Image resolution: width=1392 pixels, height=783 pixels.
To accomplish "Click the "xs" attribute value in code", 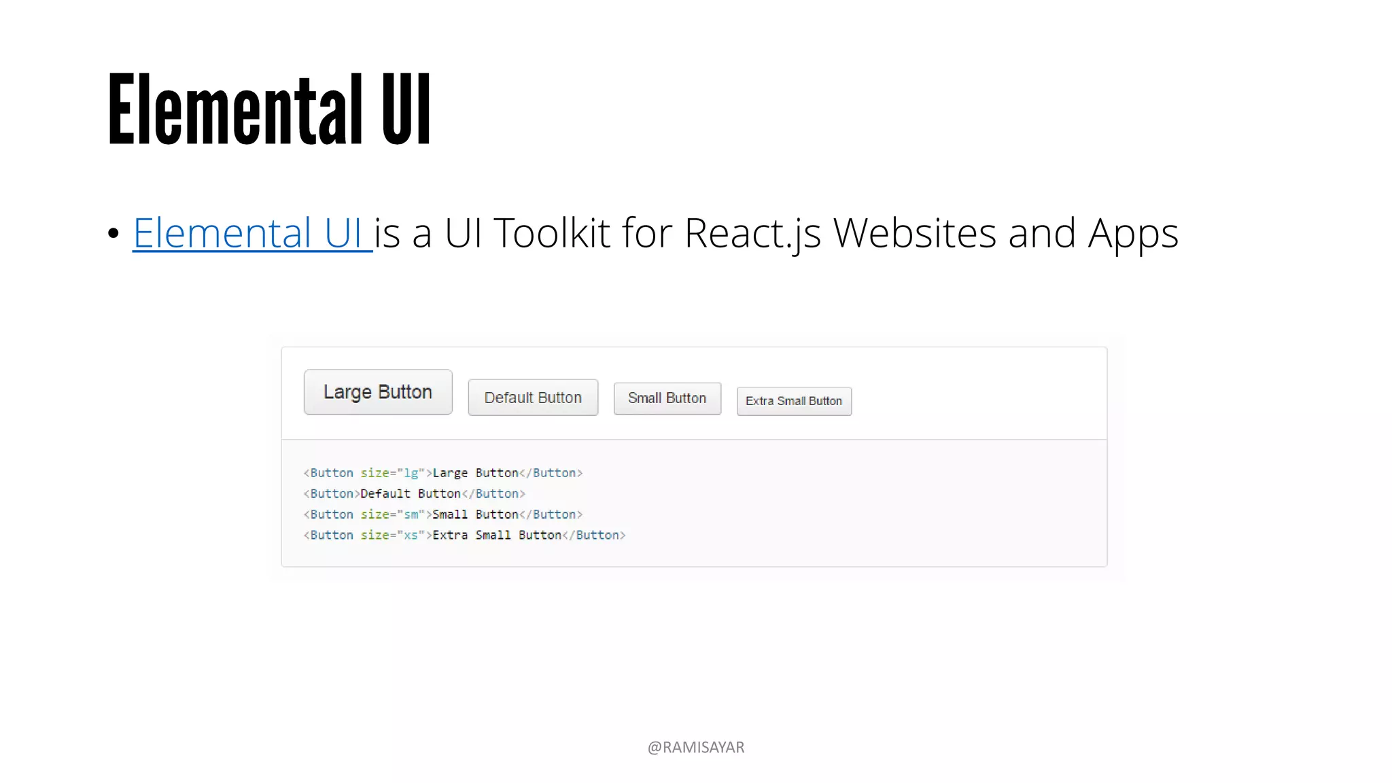I will click(x=411, y=535).
